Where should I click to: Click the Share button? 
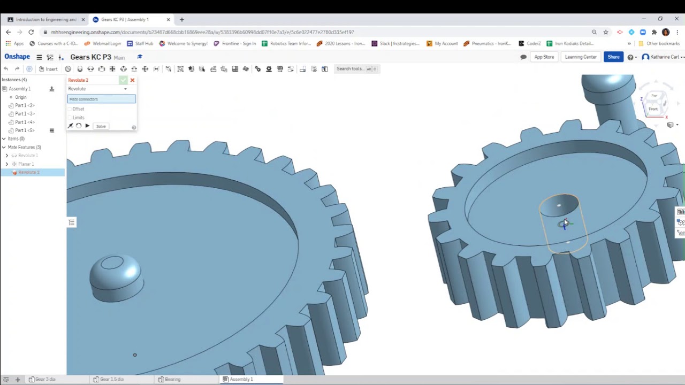(613, 57)
